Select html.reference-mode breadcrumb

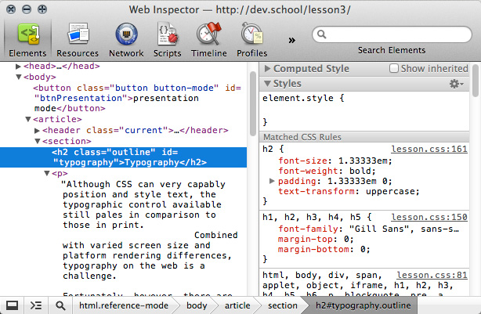tap(124, 305)
